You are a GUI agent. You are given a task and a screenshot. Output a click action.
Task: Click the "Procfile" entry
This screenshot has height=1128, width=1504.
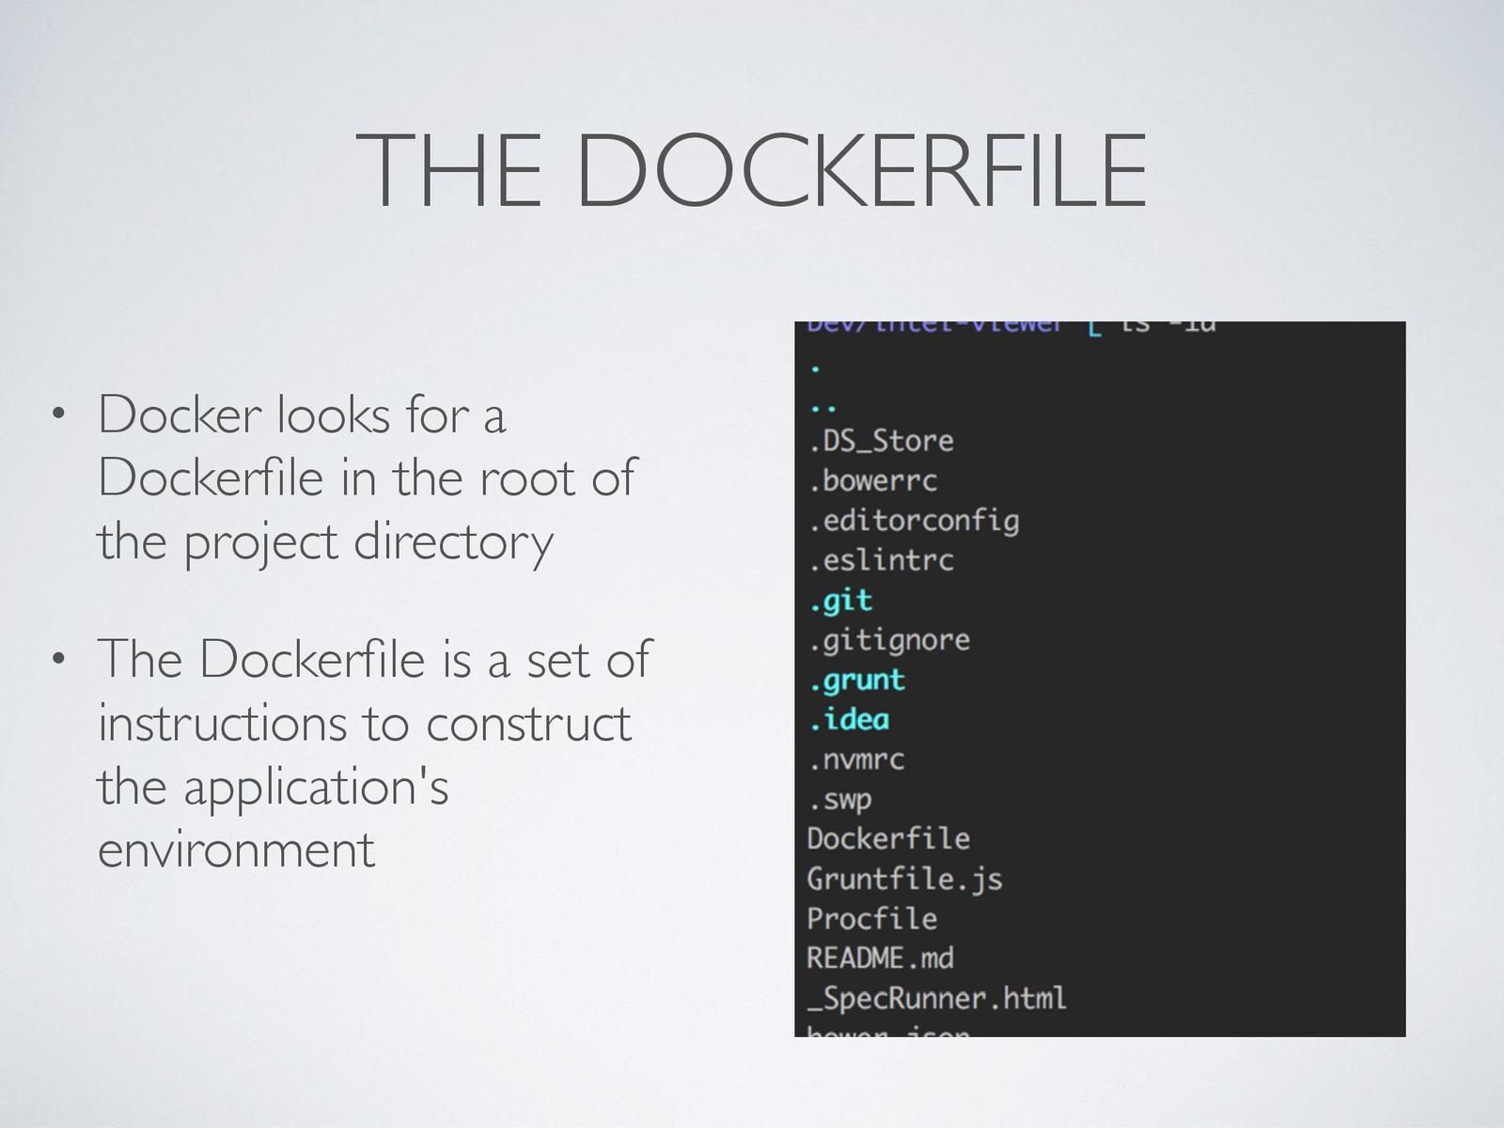[x=872, y=918]
